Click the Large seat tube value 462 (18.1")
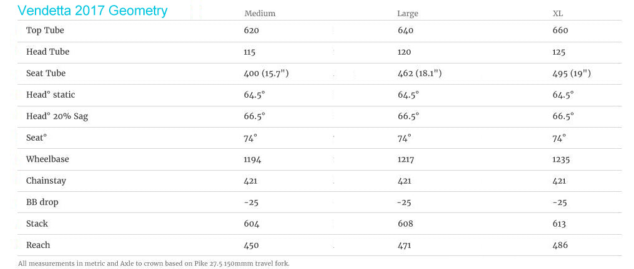 (x=419, y=73)
